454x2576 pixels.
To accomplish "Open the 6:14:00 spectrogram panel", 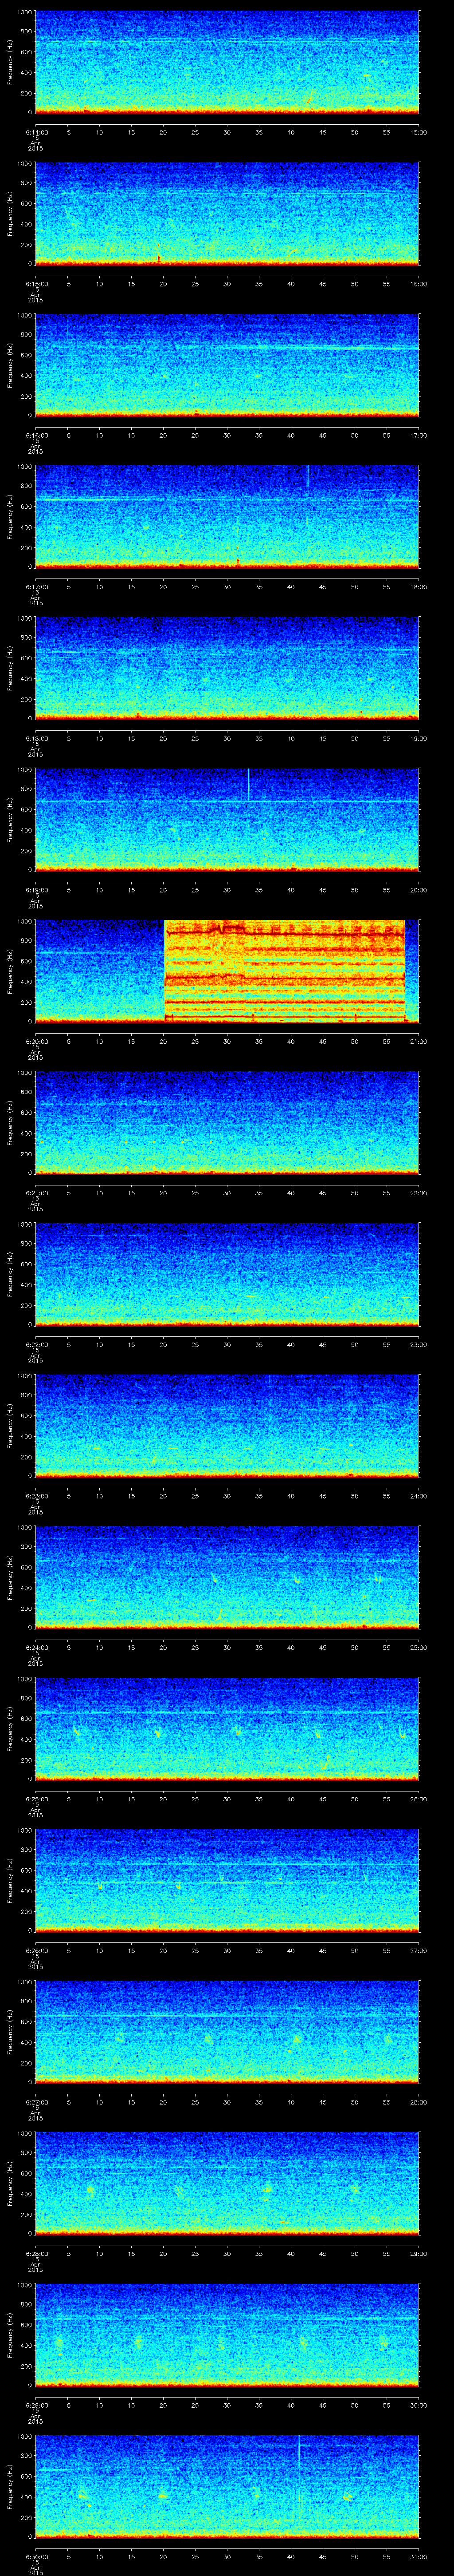I will pyautogui.click(x=227, y=62).
